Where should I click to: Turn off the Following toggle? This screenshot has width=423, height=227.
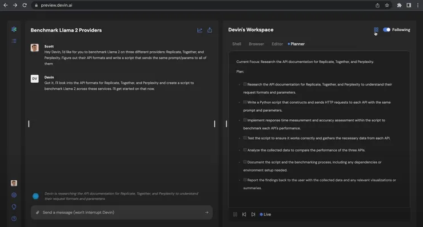(386, 30)
